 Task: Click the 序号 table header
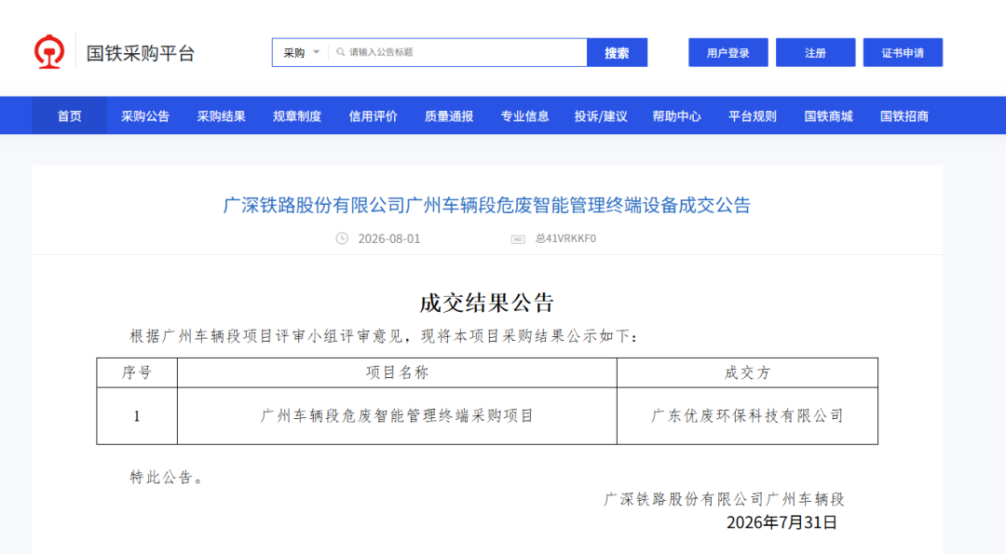137,372
